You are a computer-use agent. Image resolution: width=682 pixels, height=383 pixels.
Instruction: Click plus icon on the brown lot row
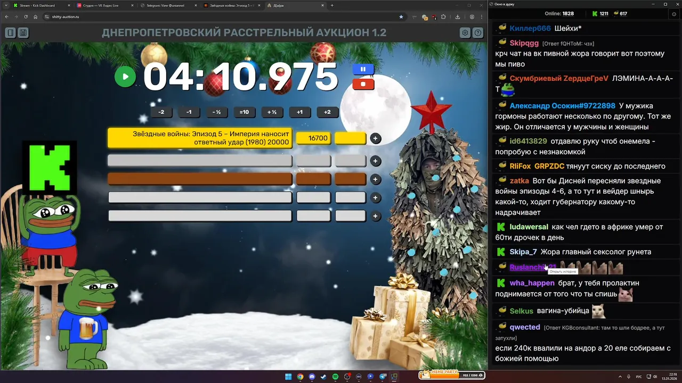tap(375, 179)
